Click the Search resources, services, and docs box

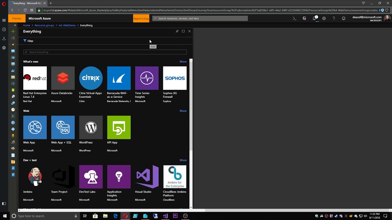[x=200, y=18]
